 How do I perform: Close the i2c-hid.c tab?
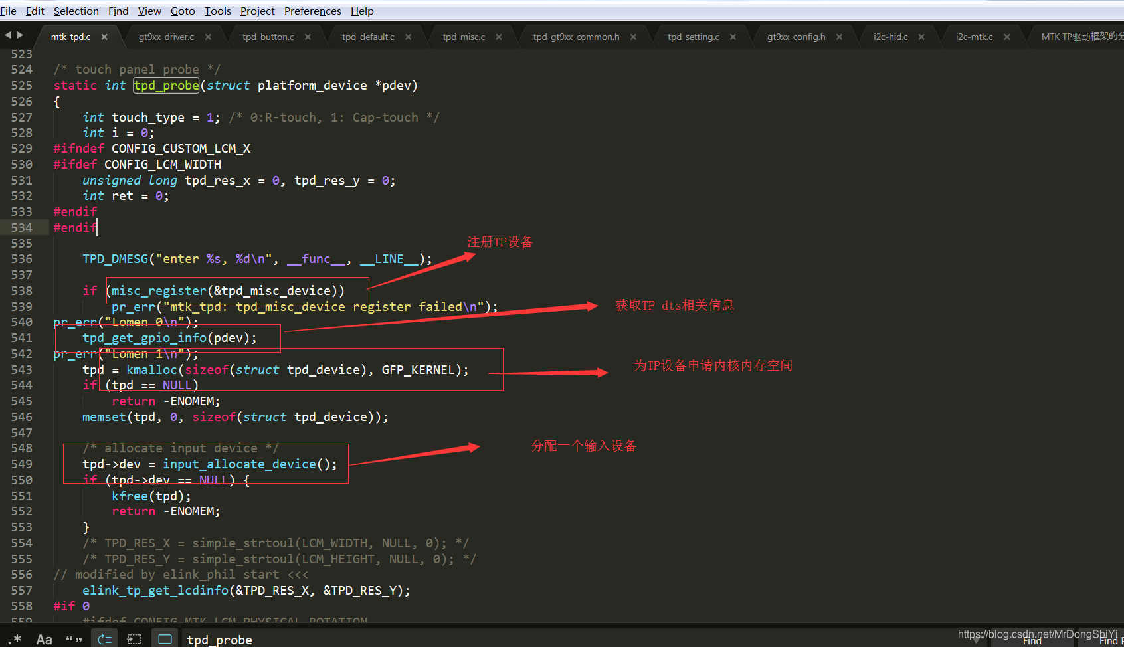921,37
